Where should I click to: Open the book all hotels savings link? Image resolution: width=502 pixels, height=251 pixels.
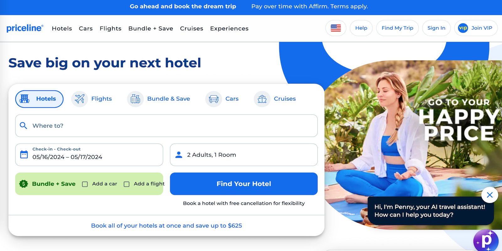(x=166, y=226)
